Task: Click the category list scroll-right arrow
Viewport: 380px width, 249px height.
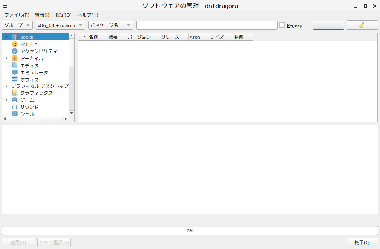Action: [66, 119]
